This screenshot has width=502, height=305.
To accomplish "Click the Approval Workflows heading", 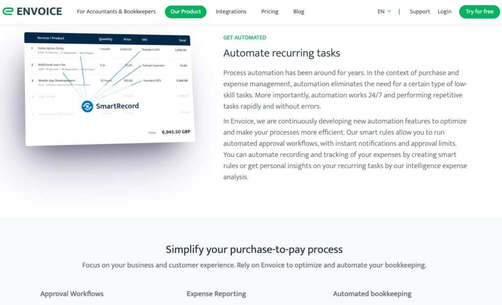I will [x=72, y=294].
